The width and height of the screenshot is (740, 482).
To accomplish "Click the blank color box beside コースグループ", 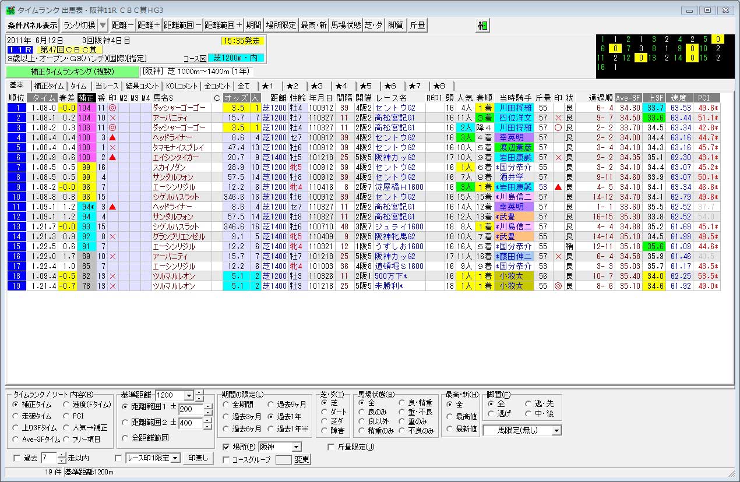I will [283, 459].
